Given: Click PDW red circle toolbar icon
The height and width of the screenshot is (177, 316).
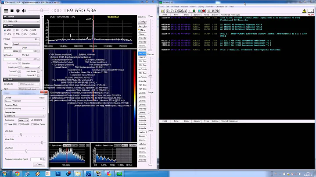Looking at the screenshot, I should point(204,11).
